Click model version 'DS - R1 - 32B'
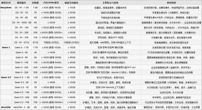Image resolution: width=202 pixels, height=110 pixels. 22,33
